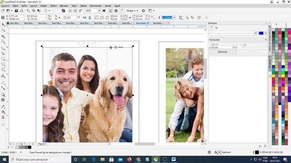Click the mirror horizontally icon
The height and width of the screenshot is (163, 291).
coord(85,18)
